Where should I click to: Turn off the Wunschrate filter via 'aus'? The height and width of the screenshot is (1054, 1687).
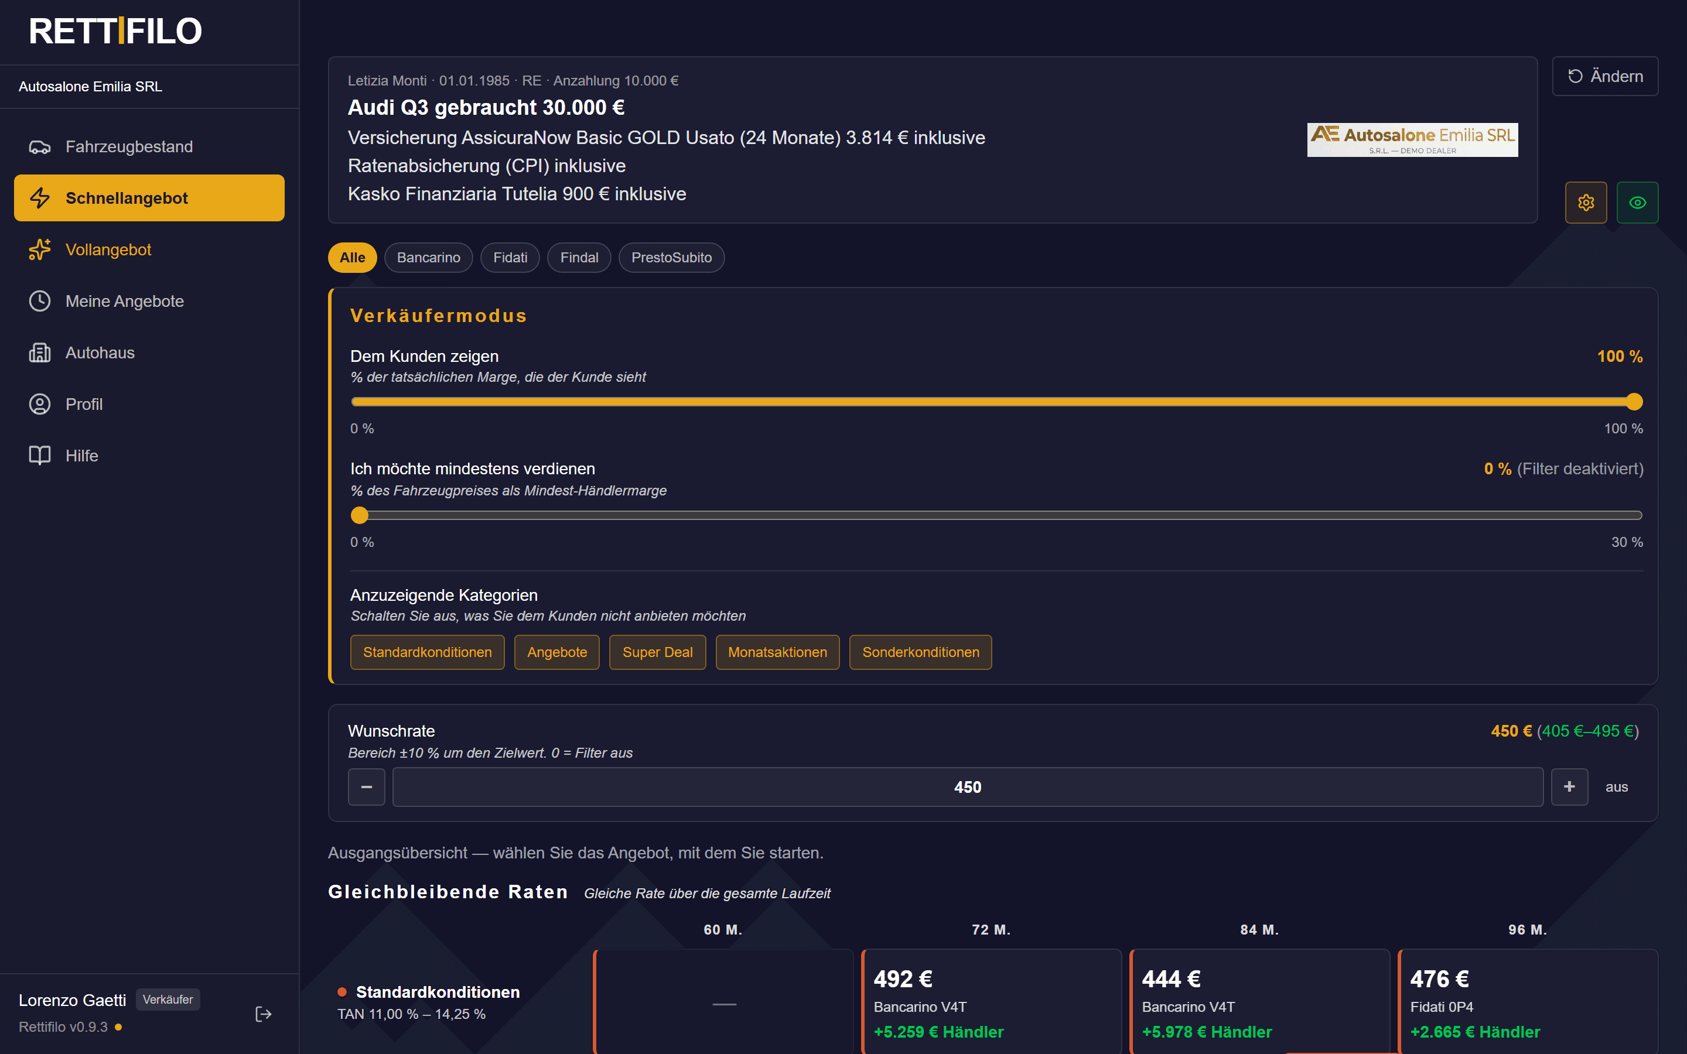(x=1617, y=787)
